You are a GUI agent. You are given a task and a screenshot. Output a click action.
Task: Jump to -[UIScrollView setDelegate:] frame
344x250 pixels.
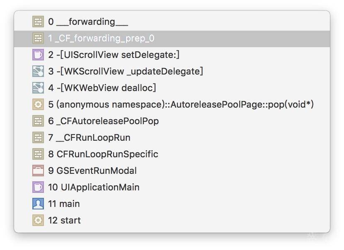[114, 55]
